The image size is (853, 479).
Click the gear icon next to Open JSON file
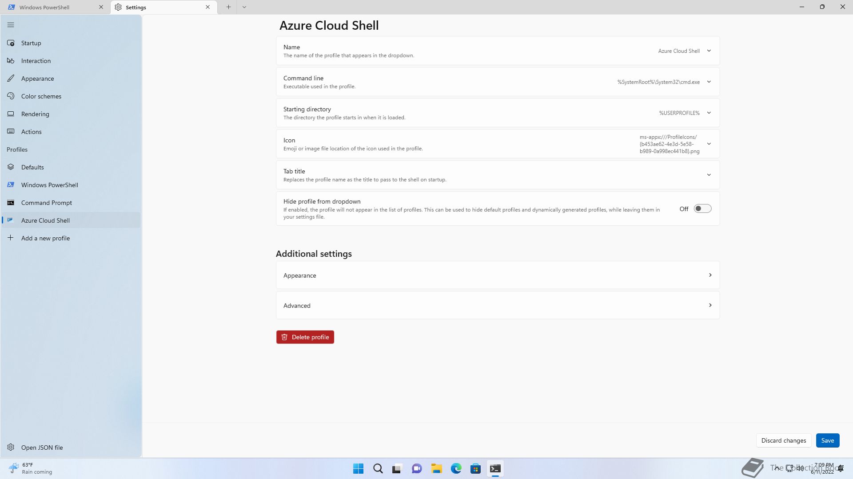click(11, 448)
